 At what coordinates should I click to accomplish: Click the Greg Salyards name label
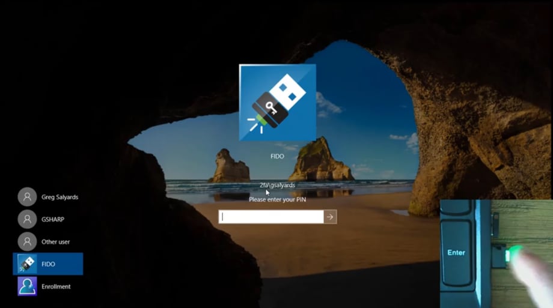click(60, 197)
